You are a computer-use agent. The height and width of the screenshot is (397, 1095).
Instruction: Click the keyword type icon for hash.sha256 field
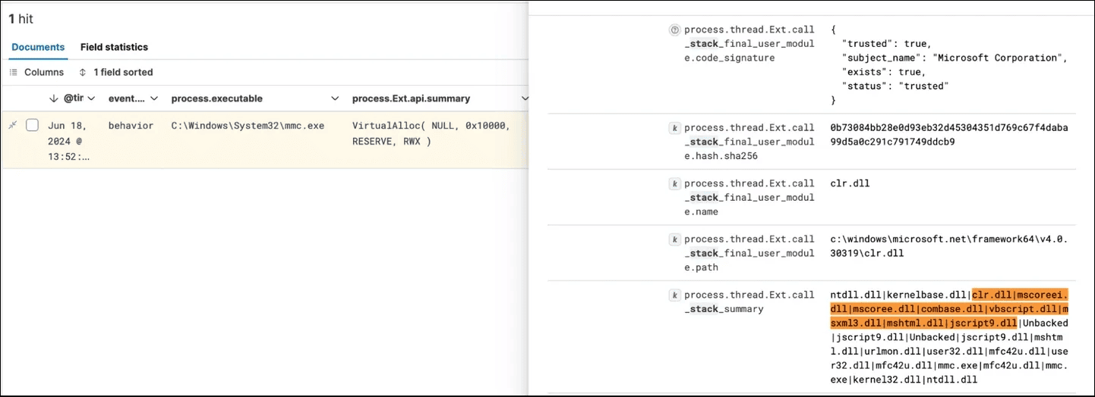click(x=674, y=128)
